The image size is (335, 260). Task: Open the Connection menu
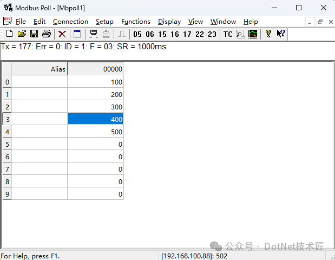pos(70,22)
